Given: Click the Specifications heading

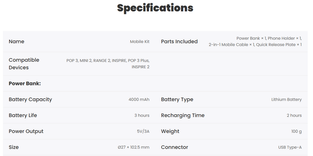Looking at the screenshot, I should [x=155, y=8].
